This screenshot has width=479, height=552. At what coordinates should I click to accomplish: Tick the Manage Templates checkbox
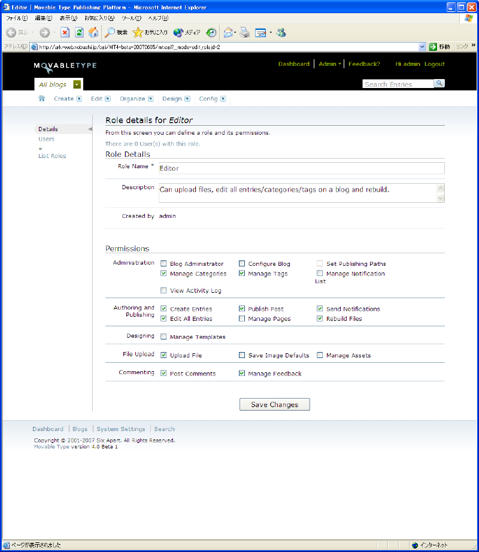tap(163, 337)
